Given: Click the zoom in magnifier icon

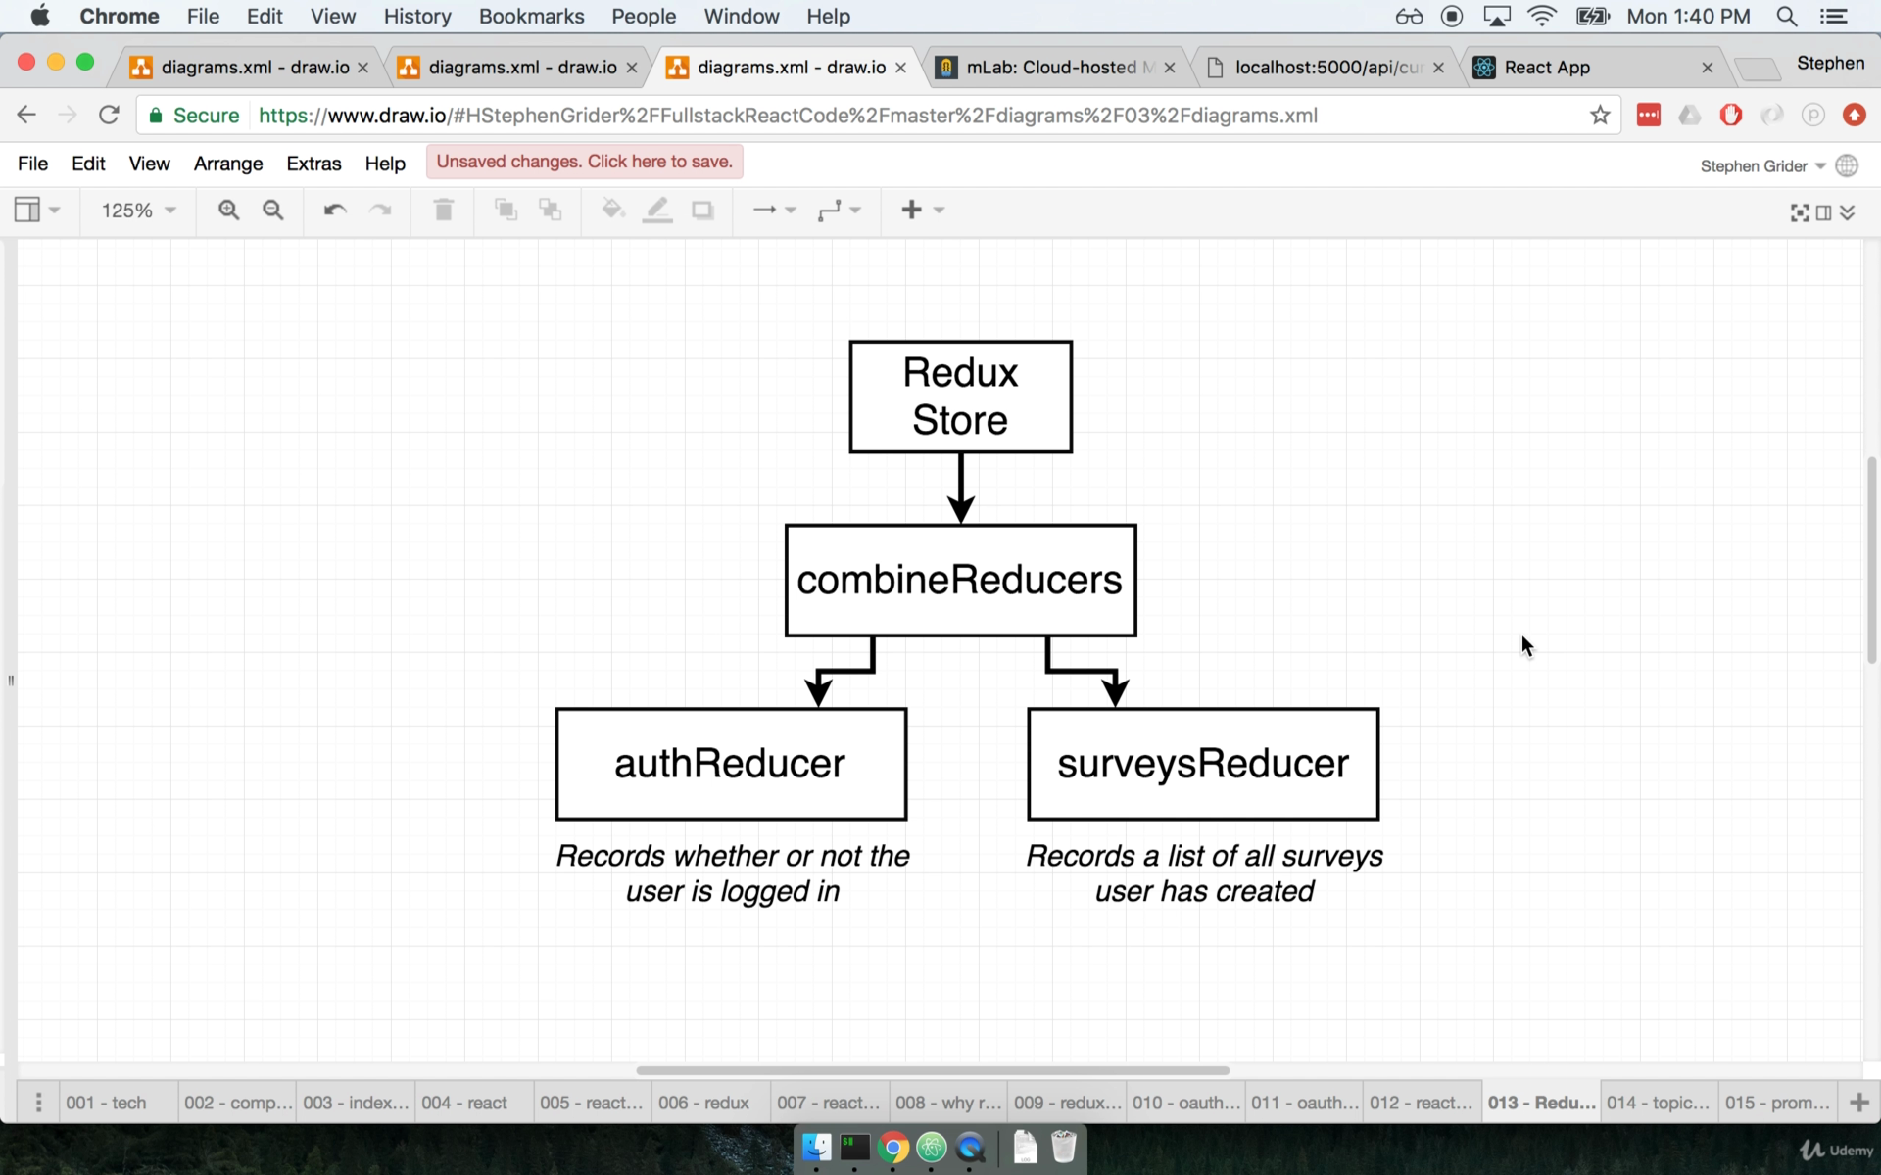Looking at the screenshot, I should 228,210.
